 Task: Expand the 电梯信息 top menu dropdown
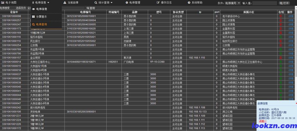[40, 3]
